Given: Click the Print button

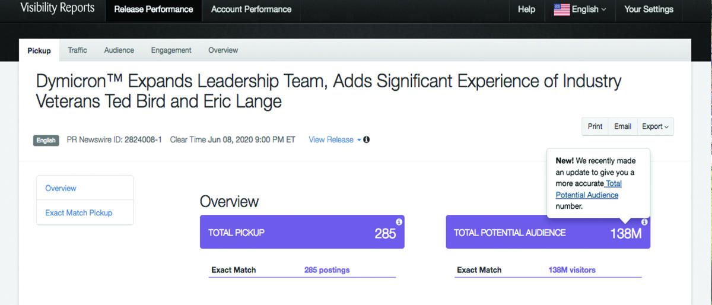Looking at the screenshot, I should coord(595,126).
